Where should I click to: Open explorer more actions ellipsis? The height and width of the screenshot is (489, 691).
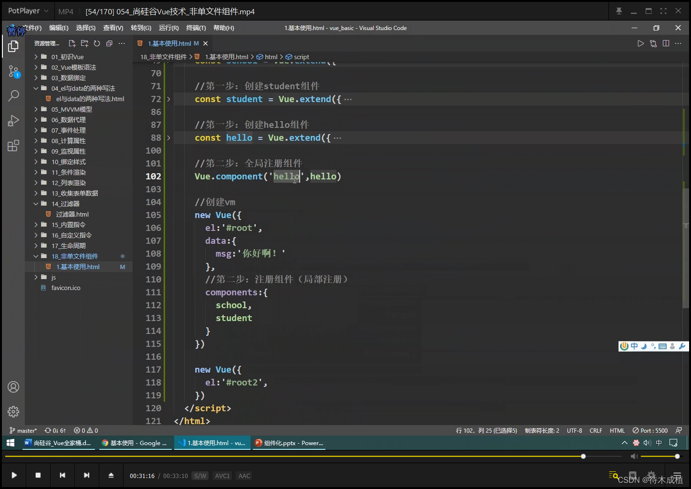click(x=122, y=43)
